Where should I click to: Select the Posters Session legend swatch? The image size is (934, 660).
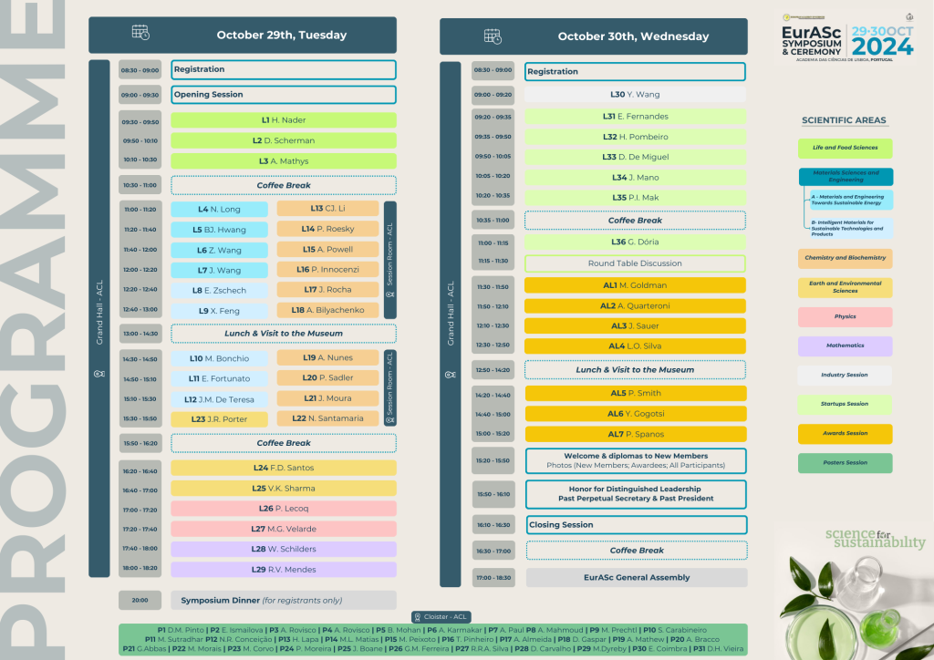click(845, 462)
